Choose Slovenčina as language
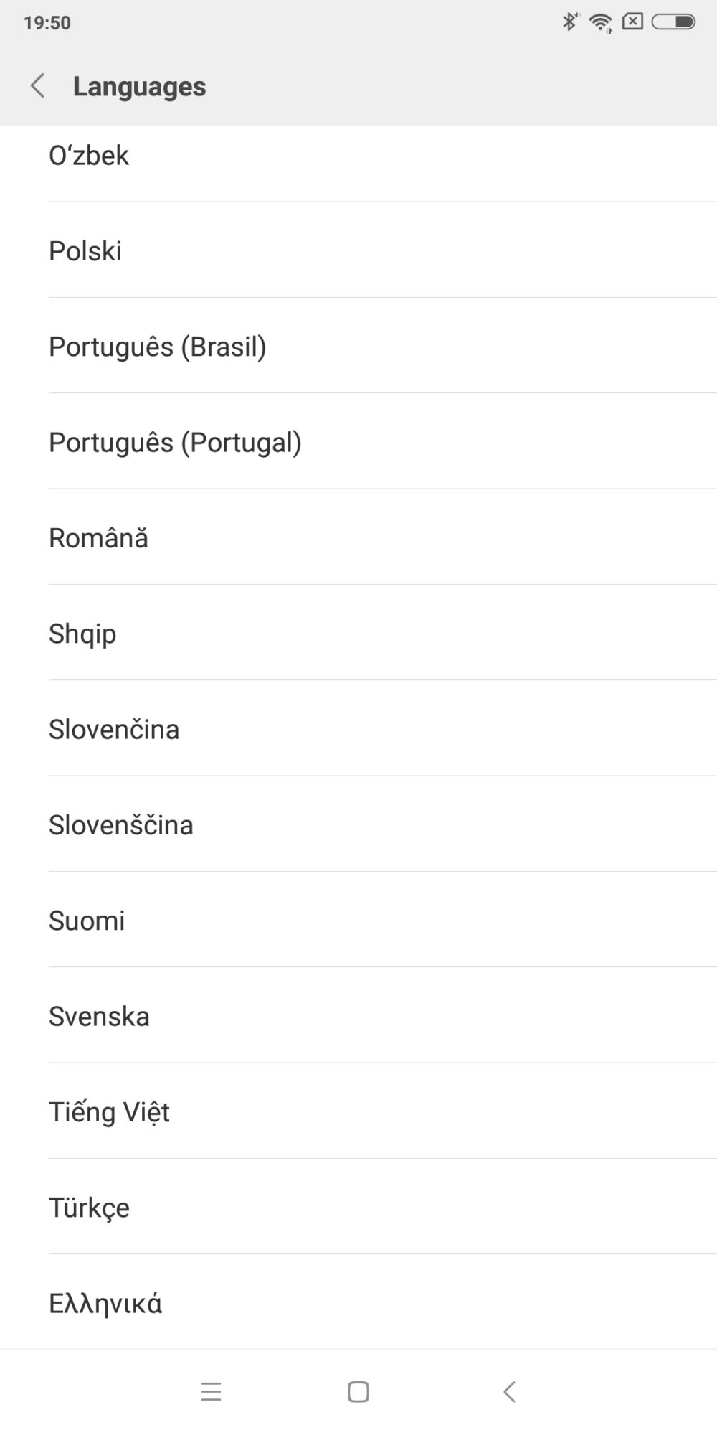 114,730
